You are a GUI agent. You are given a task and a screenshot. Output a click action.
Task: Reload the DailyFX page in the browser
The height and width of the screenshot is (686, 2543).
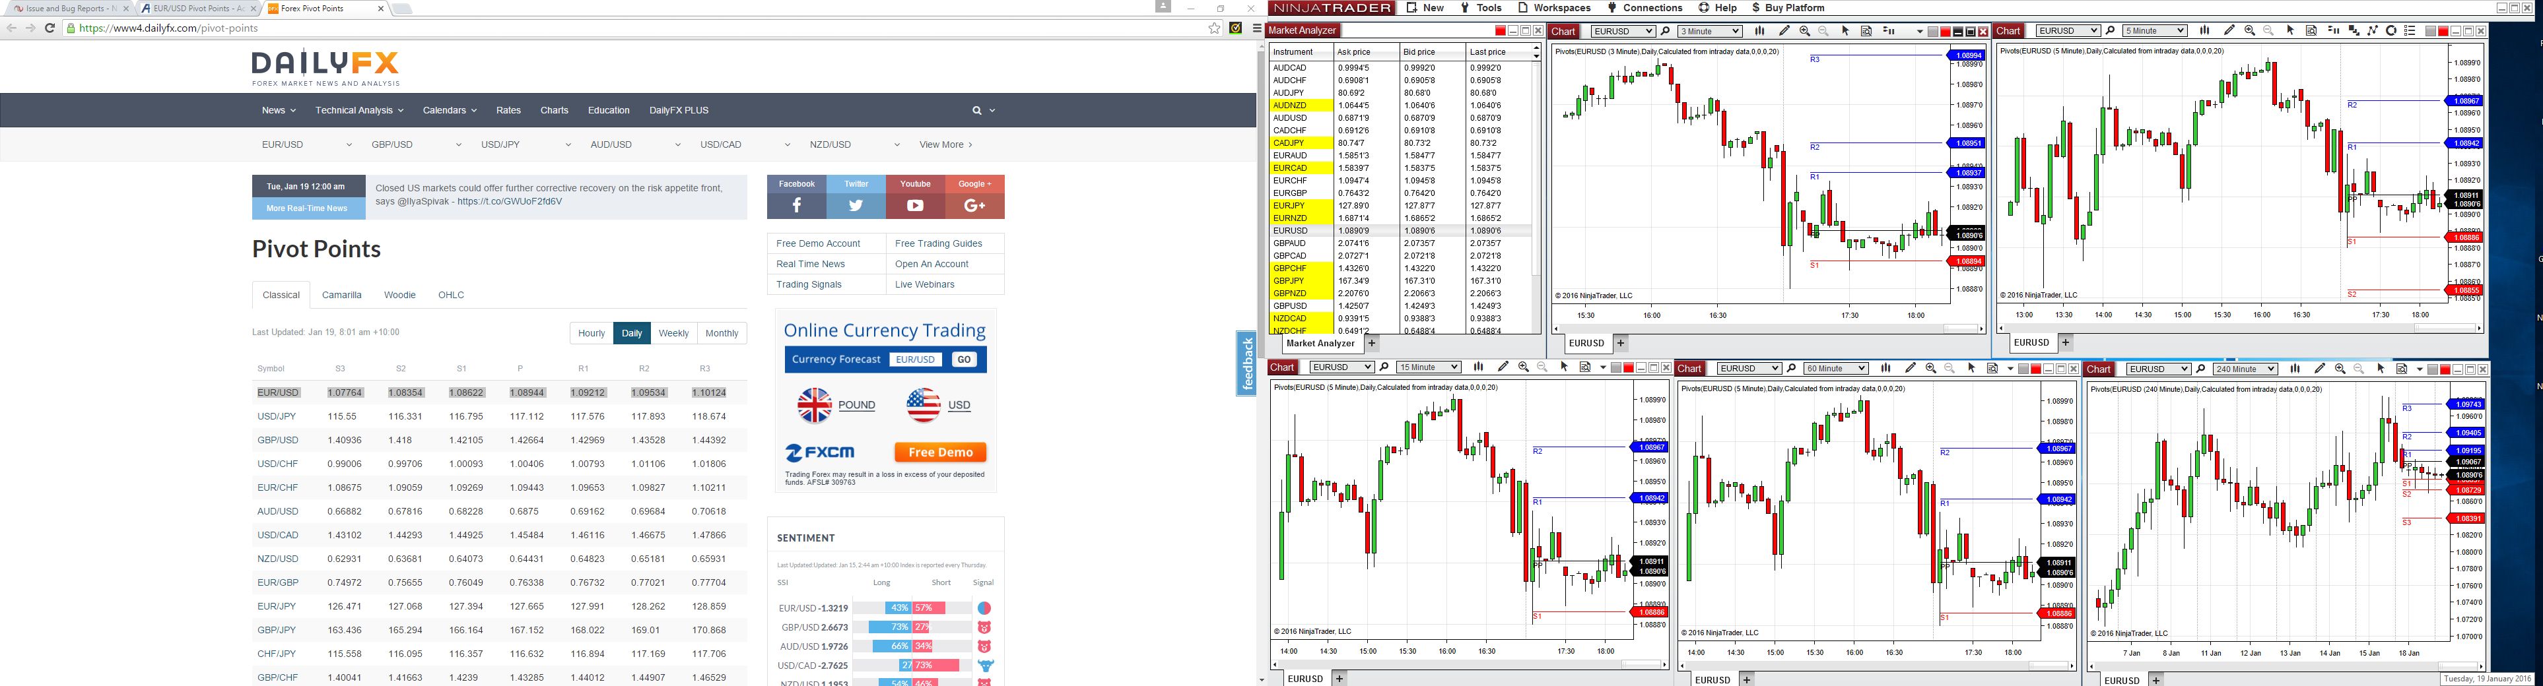tap(50, 28)
